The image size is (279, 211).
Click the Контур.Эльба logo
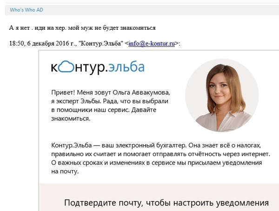click(98, 67)
